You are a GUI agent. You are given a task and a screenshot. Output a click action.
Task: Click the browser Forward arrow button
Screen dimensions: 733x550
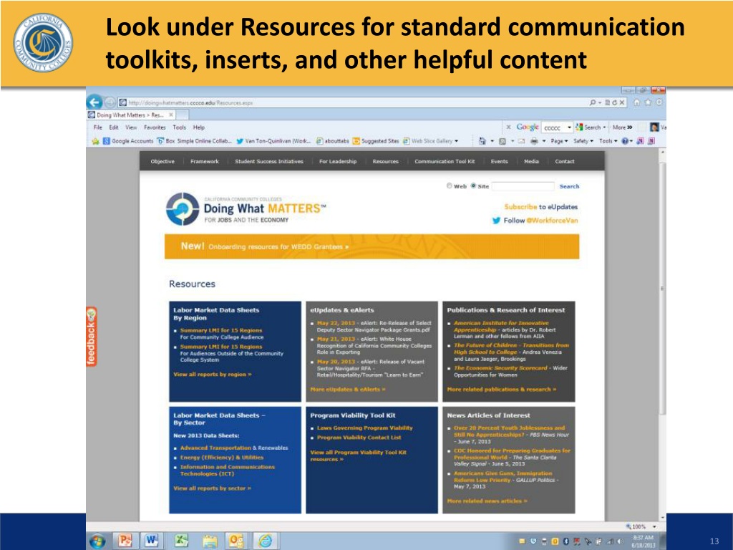(110, 102)
